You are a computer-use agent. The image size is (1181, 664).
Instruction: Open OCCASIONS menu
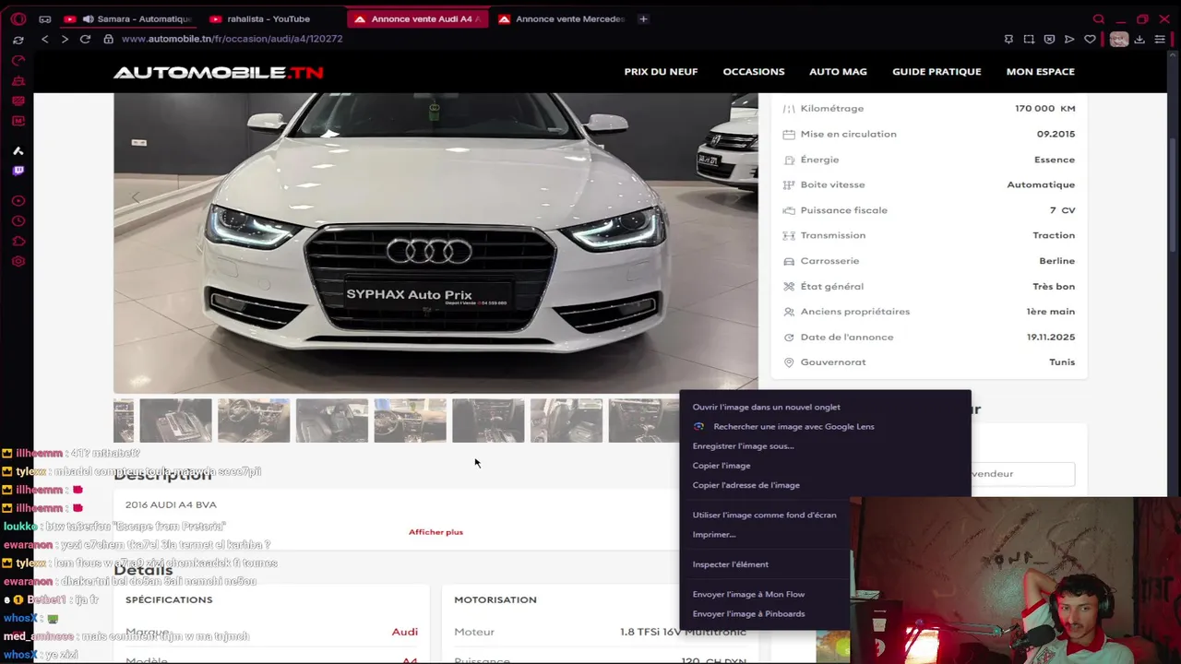point(754,71)
